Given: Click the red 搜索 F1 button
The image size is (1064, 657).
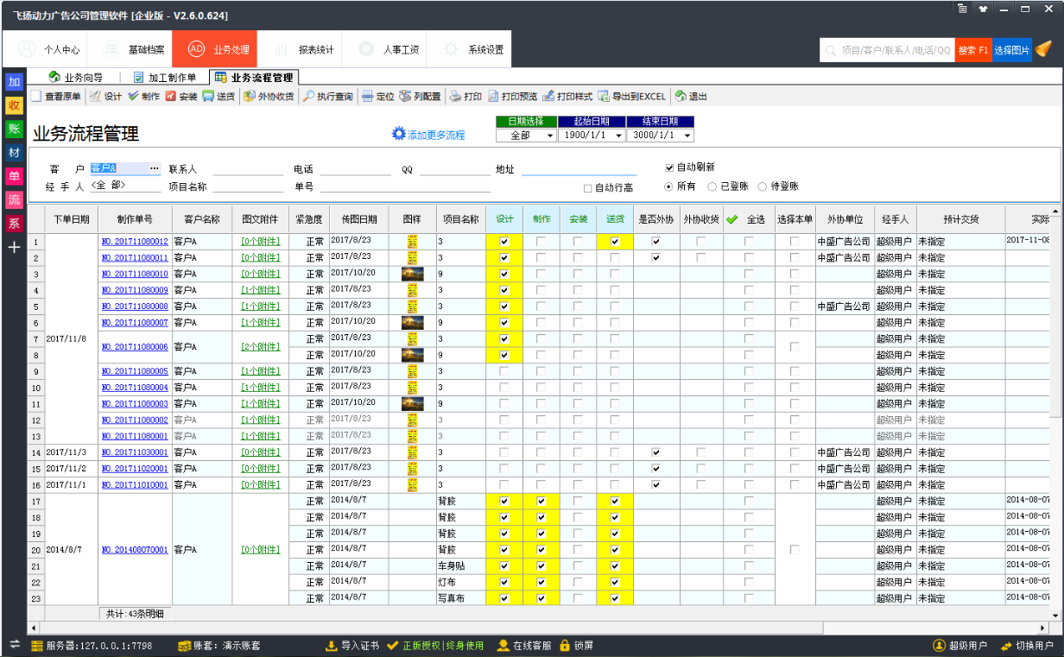Looking at the screenshot, I should point(973,50).
